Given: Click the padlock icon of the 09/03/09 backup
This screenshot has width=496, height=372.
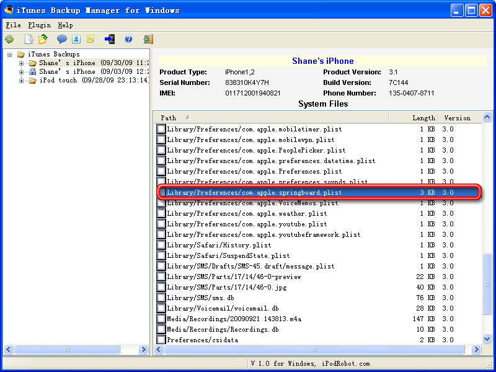Looking at the screenshot, I should [x=33, y=71].
